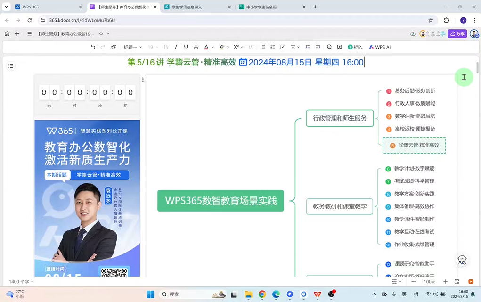Insert a checkbox task list
The width and height of the screenshot is (481, 302).
[283, 47]
